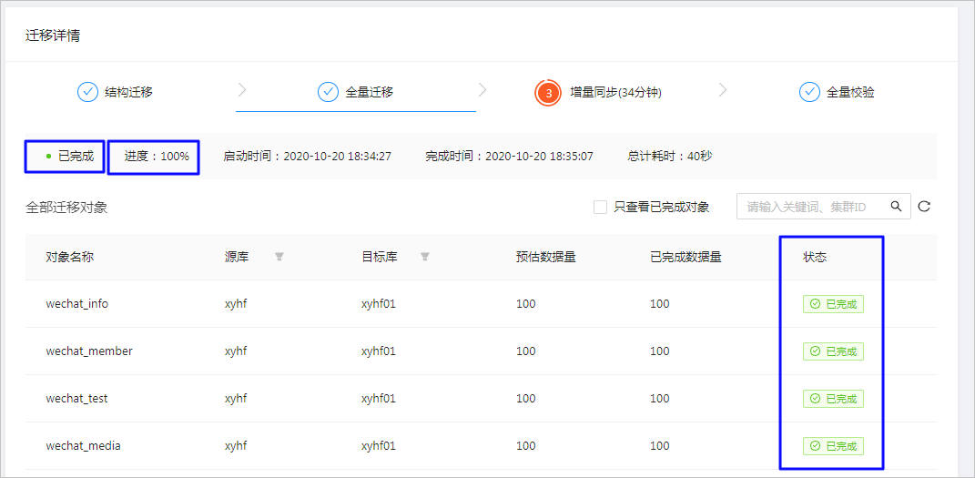Click the 全量校验 checkmark icon

coord(809,93)
